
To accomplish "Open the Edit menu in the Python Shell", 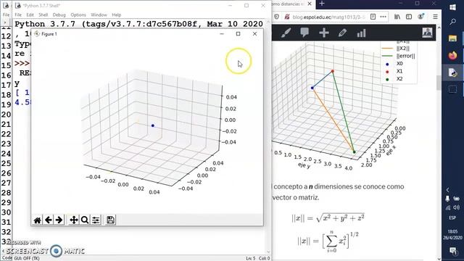I will click(x=30, y=14).
